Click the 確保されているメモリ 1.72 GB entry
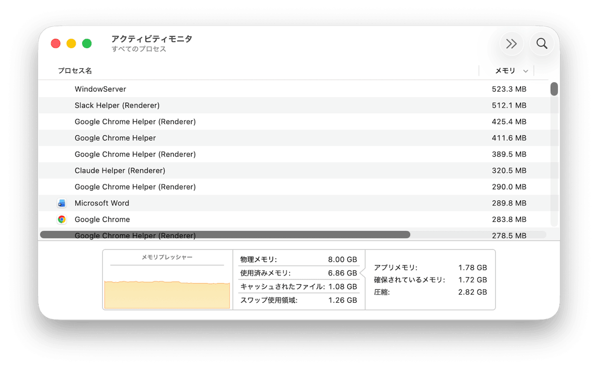Image resolution: width=598 pixels, height=370 pixels. pyautogui.click(x=430, y=280)
